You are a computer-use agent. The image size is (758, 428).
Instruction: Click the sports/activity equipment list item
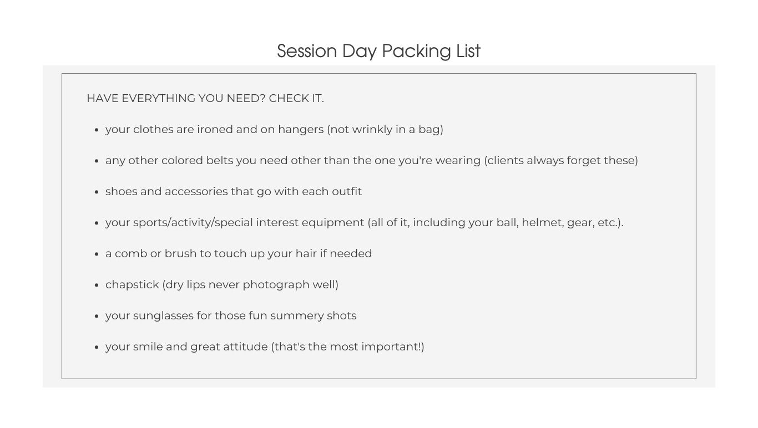coord(365,222)
